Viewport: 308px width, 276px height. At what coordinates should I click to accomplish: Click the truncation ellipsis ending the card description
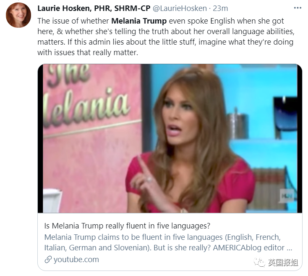coord(290,248)
